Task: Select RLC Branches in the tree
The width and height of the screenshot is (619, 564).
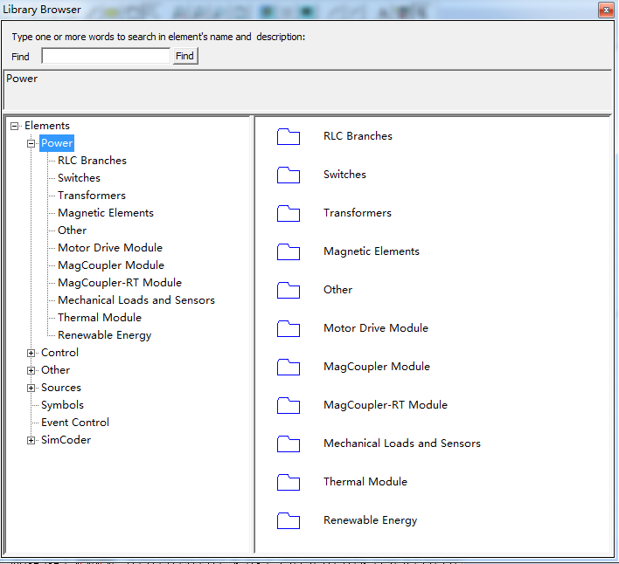Action: pyautogui.click(x=92, y=161)
